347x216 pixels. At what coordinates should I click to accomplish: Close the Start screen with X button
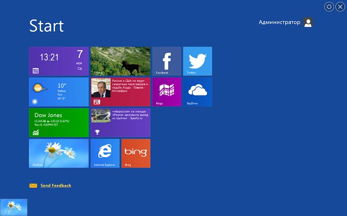tap(340, 7)
